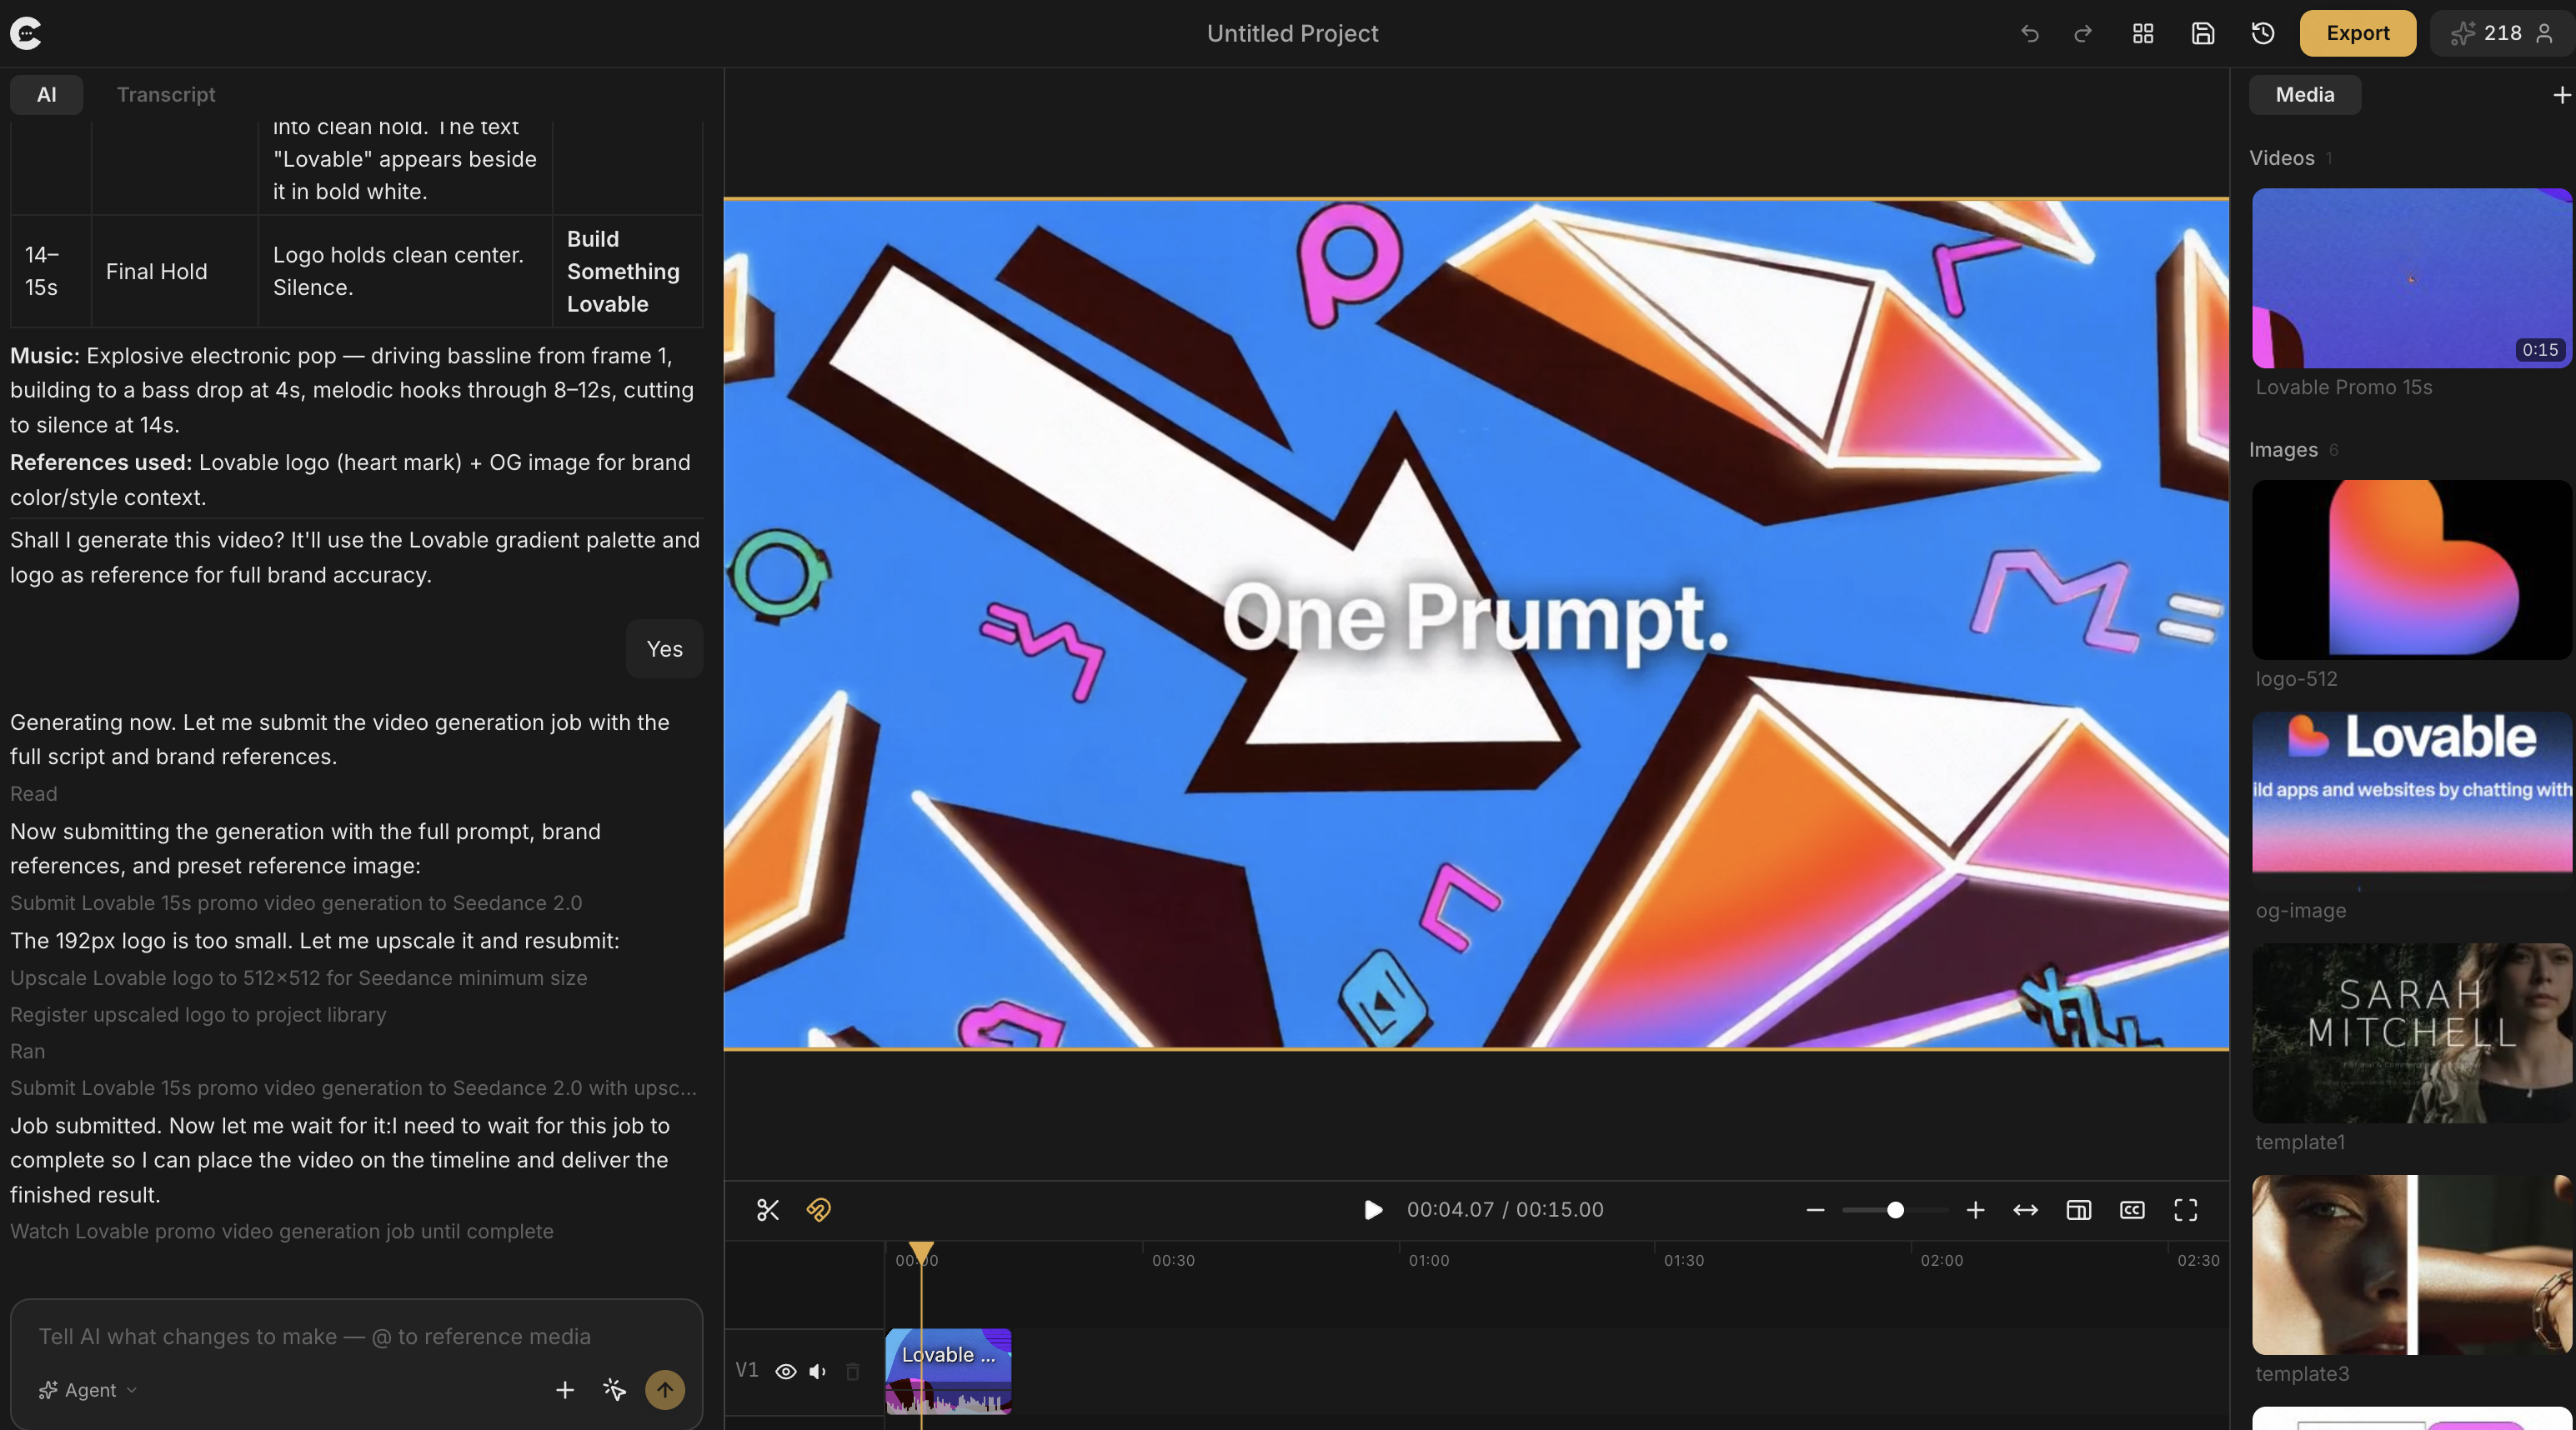Enable captions with the CC icon
The image size is (2576, 1430).
pos(2131,1209)
